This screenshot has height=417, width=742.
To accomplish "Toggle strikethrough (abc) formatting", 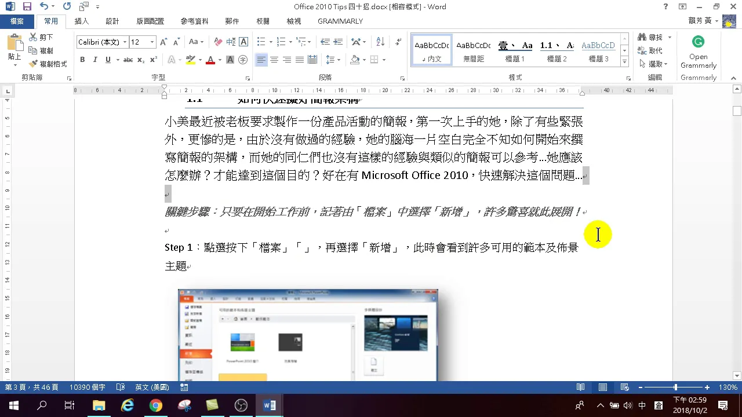I will click(128, 60).
